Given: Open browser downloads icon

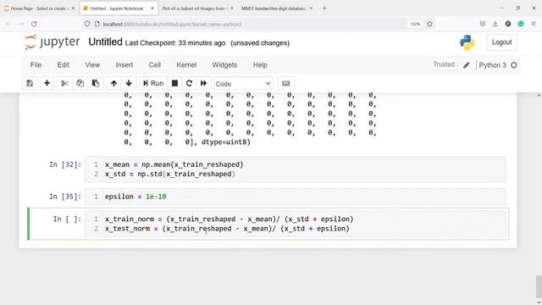Looking at the screenshot, I should tap(495, 24).
